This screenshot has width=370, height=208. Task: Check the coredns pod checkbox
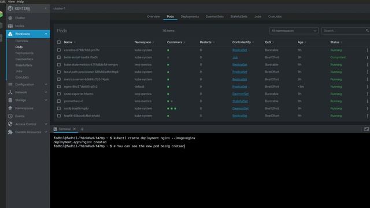point(59,50)
